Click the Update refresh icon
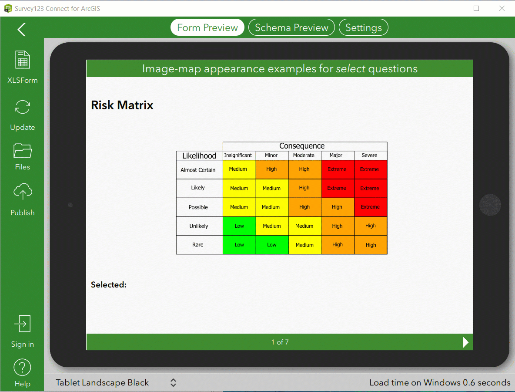The height and width of the screenshot is (392, 515). 22,107
